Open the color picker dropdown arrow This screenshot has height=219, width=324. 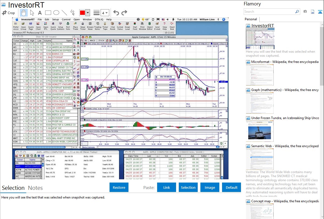[88, 13]
